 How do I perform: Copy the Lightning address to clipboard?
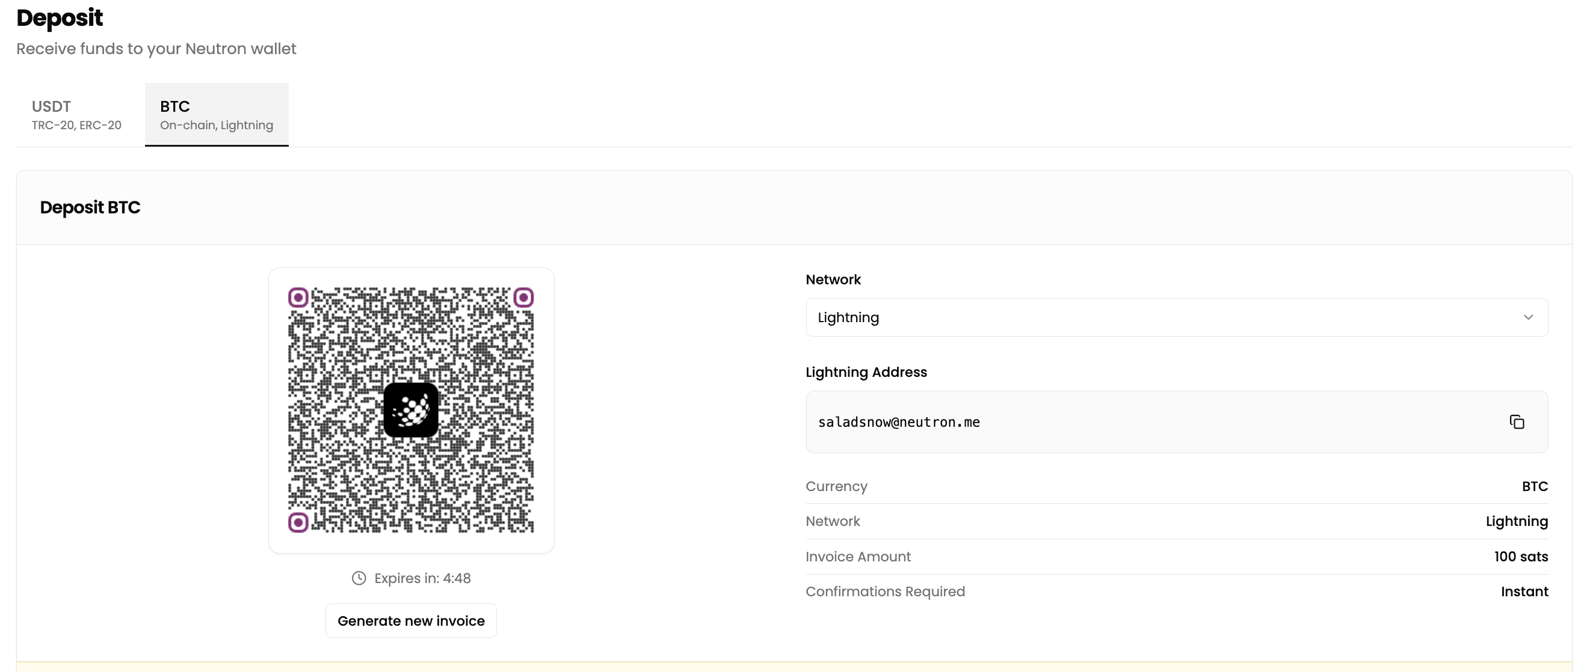pyautogui.click(x=1516, y=422)
